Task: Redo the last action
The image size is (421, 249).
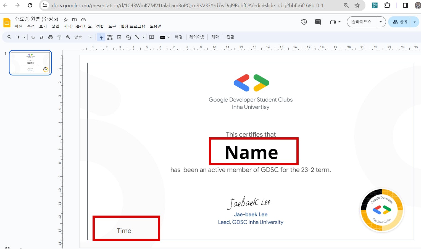Action: tap(42, 37)
